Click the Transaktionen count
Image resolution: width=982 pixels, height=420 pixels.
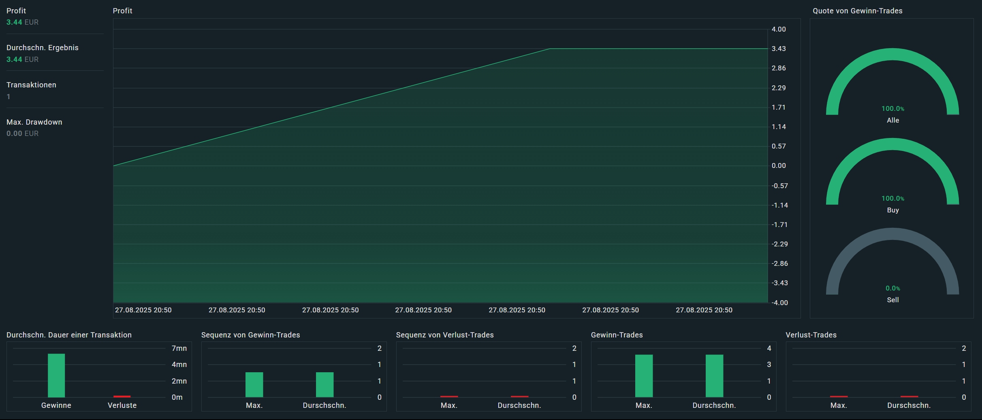click(9, 97)
